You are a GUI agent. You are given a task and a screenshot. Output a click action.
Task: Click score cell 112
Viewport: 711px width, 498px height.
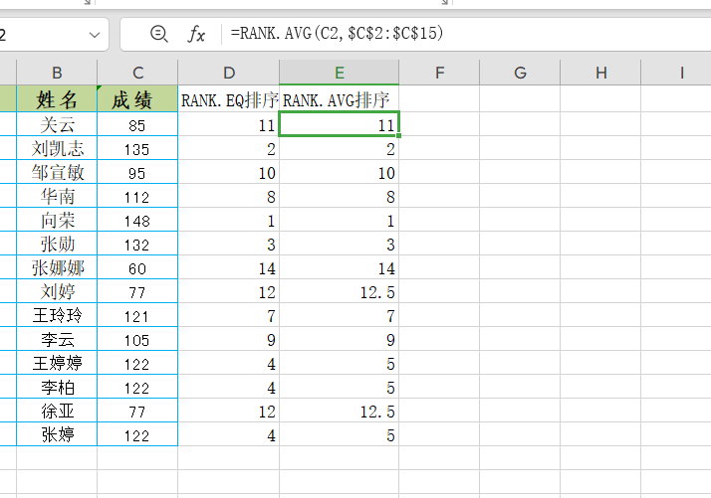(137, 196)
